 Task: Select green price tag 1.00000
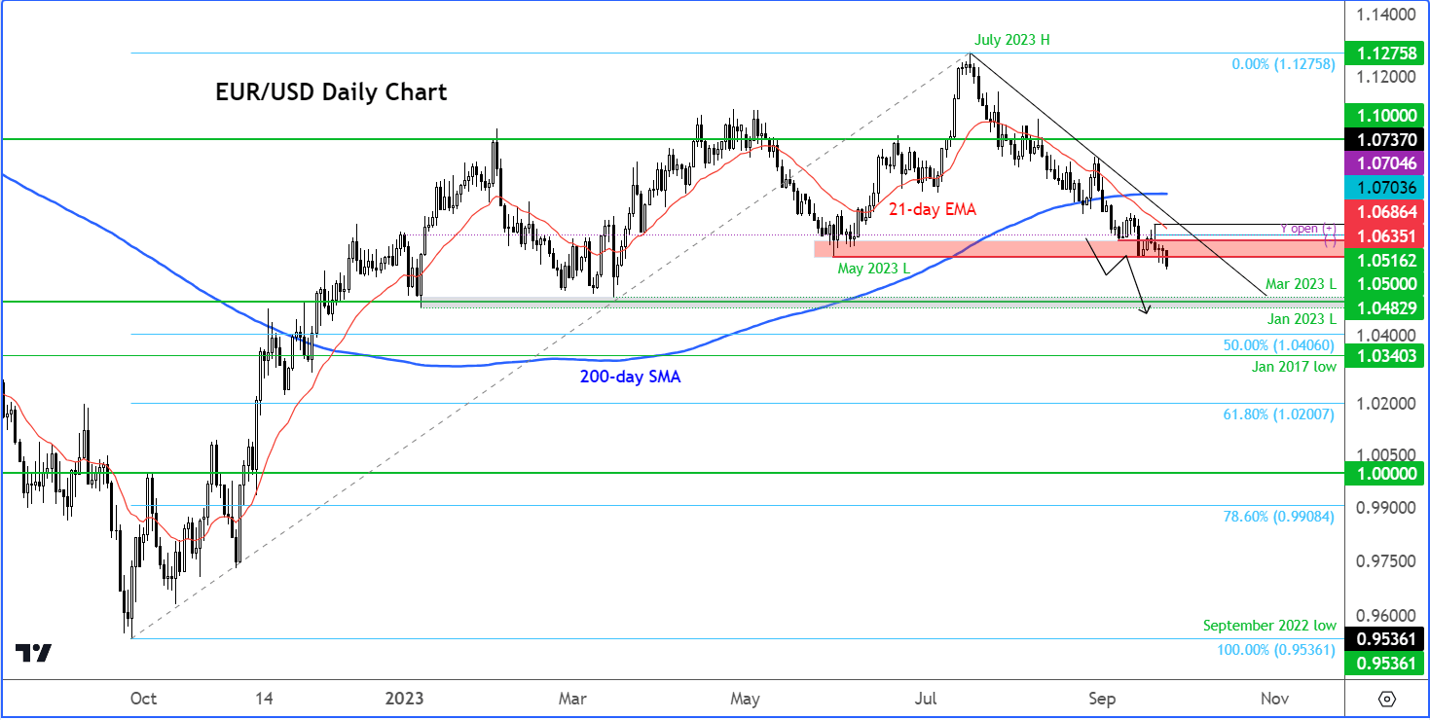pyautogui.click(x=1383, y=473)
